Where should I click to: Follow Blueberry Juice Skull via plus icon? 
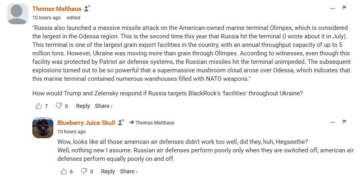[x=121, y=122]
